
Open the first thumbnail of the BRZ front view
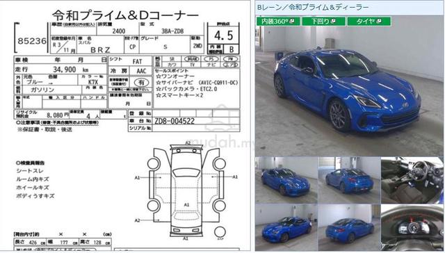(x=286, y=180)
